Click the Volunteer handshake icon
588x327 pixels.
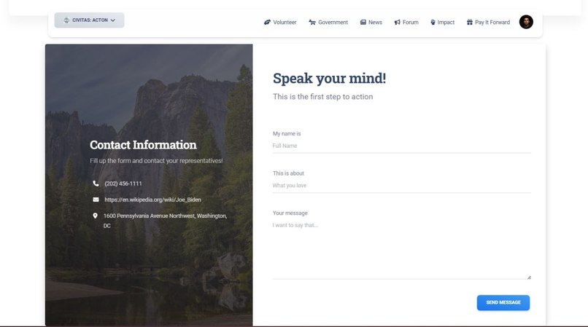tap(267, 22)
